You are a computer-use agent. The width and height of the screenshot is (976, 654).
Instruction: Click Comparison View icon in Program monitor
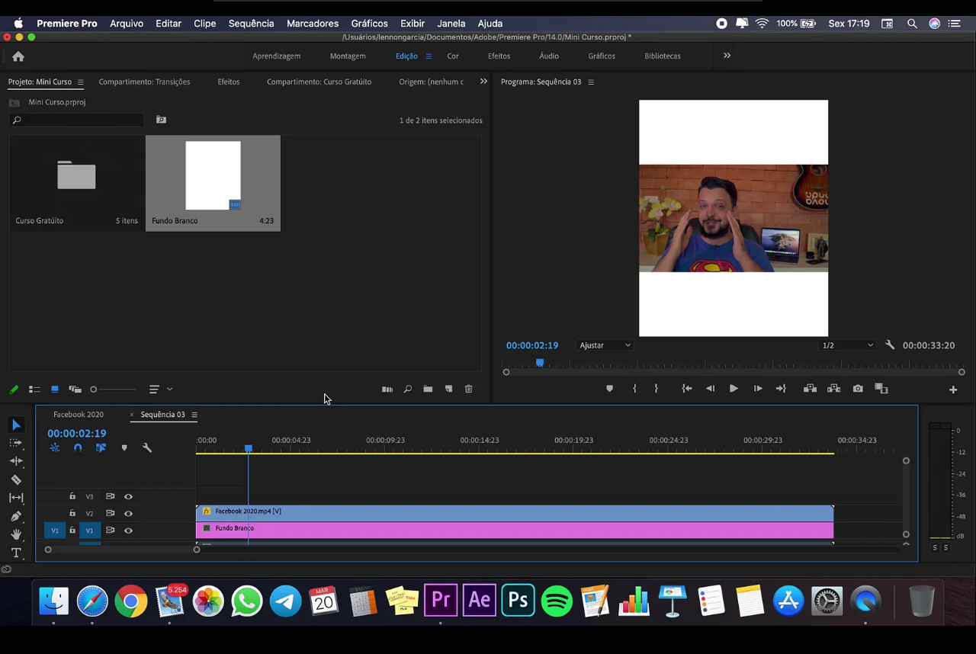881,389
